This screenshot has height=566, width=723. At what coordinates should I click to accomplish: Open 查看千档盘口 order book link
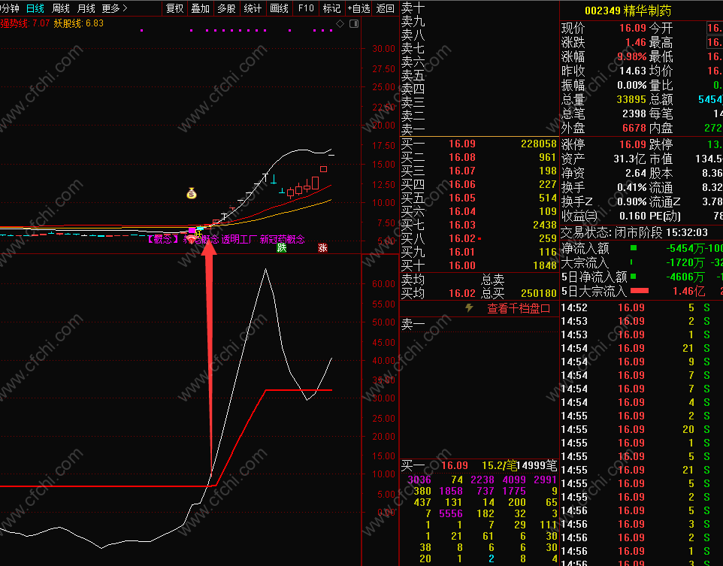(x=519, y=309)
